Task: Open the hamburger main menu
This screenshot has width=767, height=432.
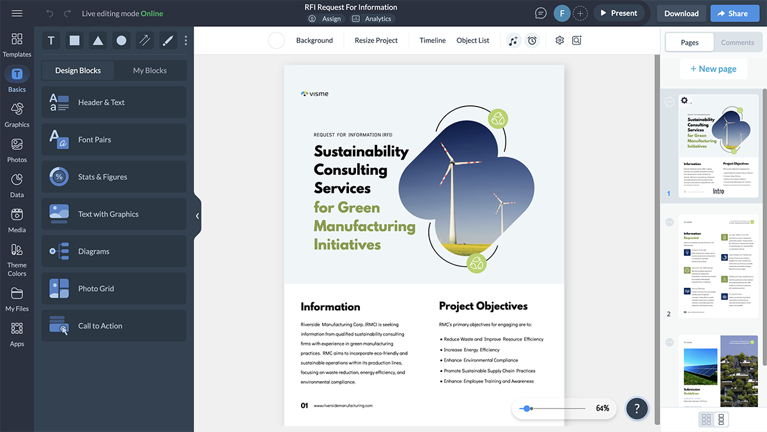Action: [17, 13]
